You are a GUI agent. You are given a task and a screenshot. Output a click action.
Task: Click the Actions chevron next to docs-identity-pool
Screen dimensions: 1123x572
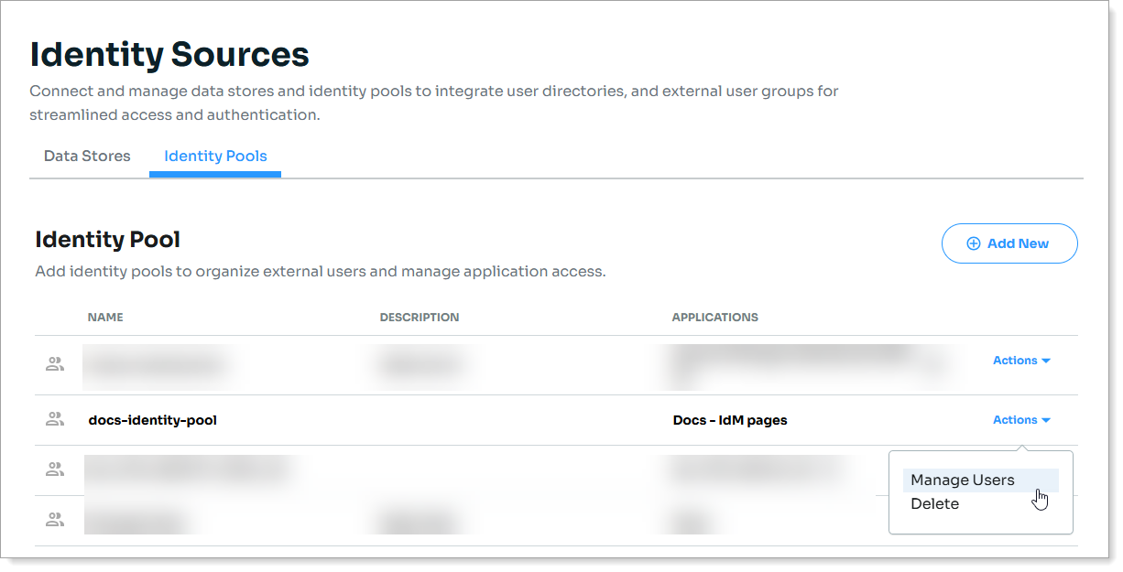point(1047,420)
